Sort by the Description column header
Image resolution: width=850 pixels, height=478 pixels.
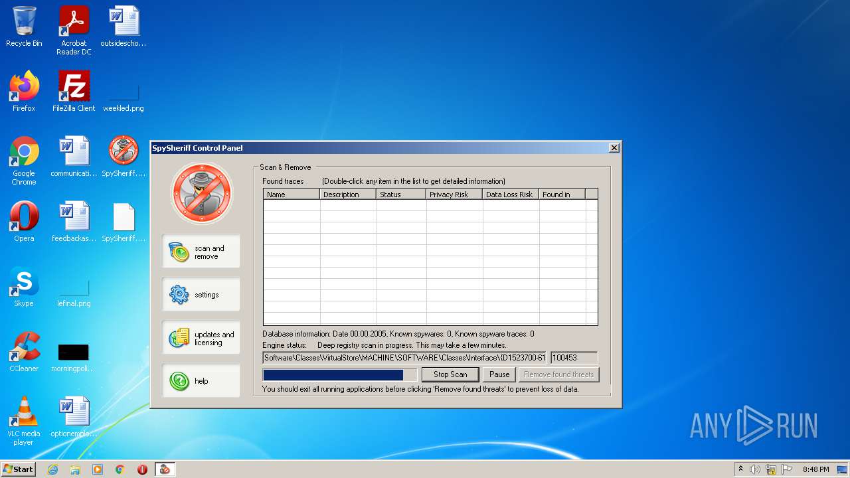pos(348,195)
